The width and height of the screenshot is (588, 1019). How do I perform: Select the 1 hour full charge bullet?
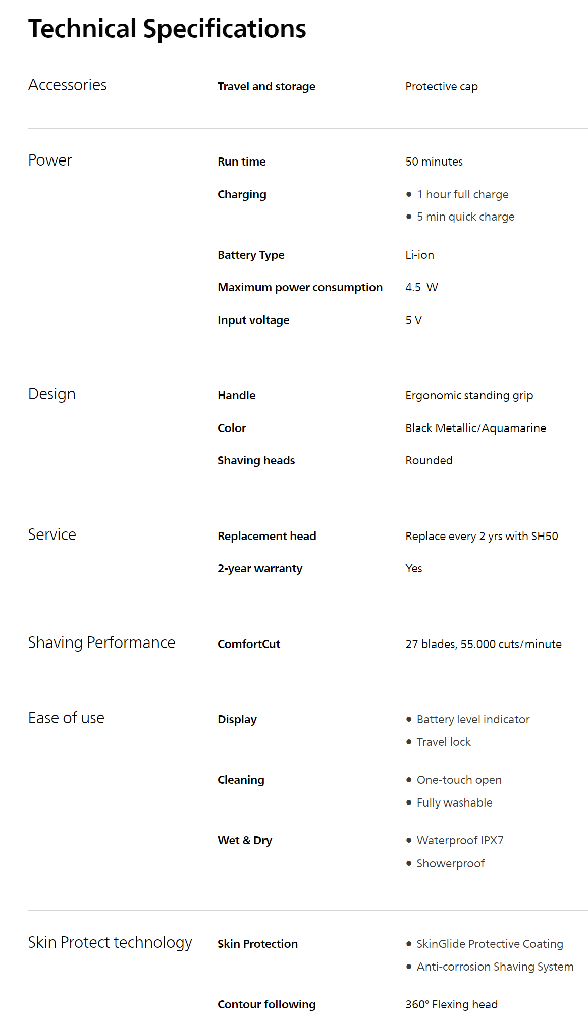click(x=462, y=194)
